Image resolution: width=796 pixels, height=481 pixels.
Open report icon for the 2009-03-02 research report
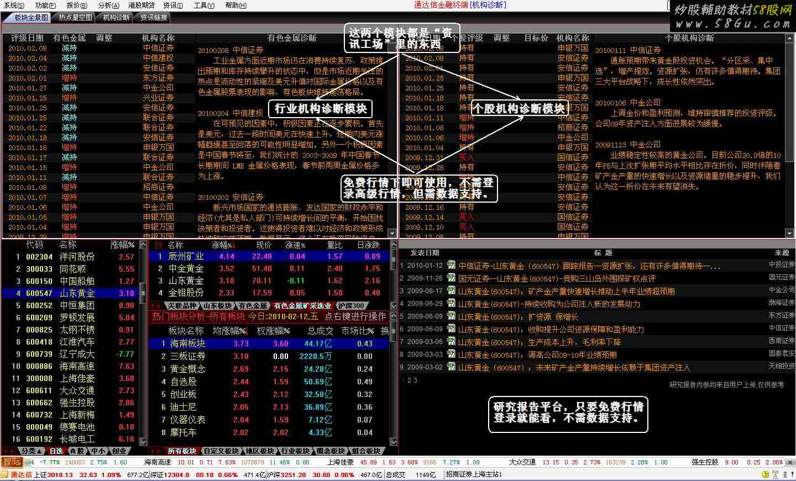click(x=451, y=367)
